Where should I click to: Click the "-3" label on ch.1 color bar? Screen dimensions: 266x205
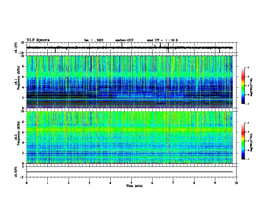248,67
